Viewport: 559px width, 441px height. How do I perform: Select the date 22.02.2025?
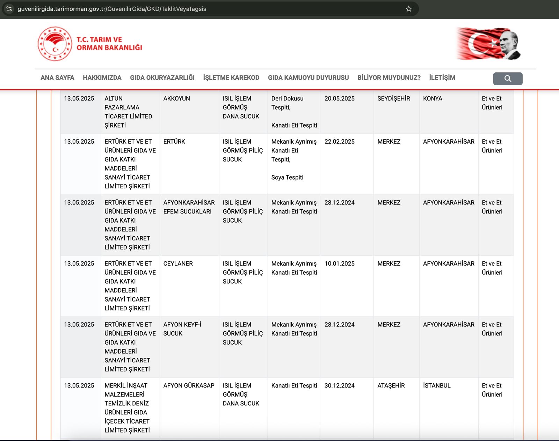point(339,142)
